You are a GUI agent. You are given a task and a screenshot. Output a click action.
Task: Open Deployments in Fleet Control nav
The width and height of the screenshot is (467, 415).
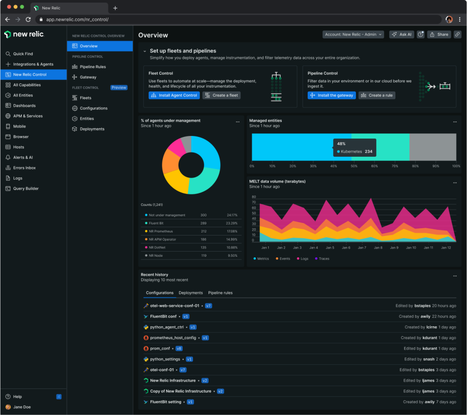click(92, 129)
